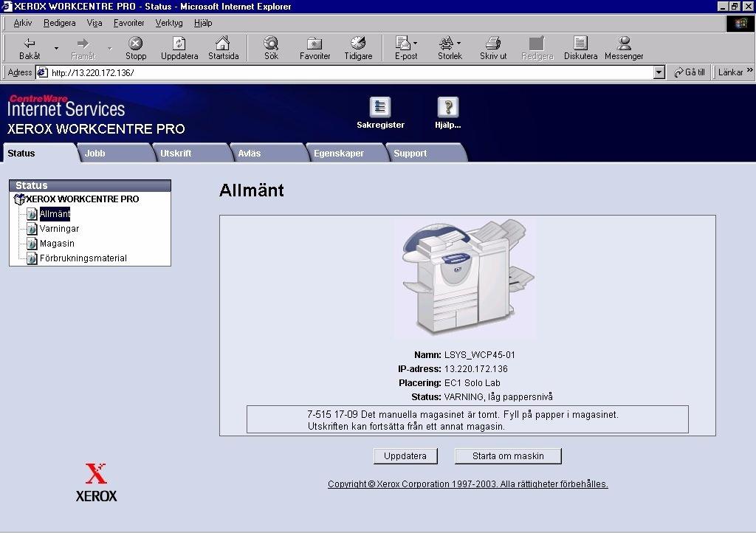Select Allmänt in the Status tree
This screenshot has width=756, height=533.
tap(55, 214)
